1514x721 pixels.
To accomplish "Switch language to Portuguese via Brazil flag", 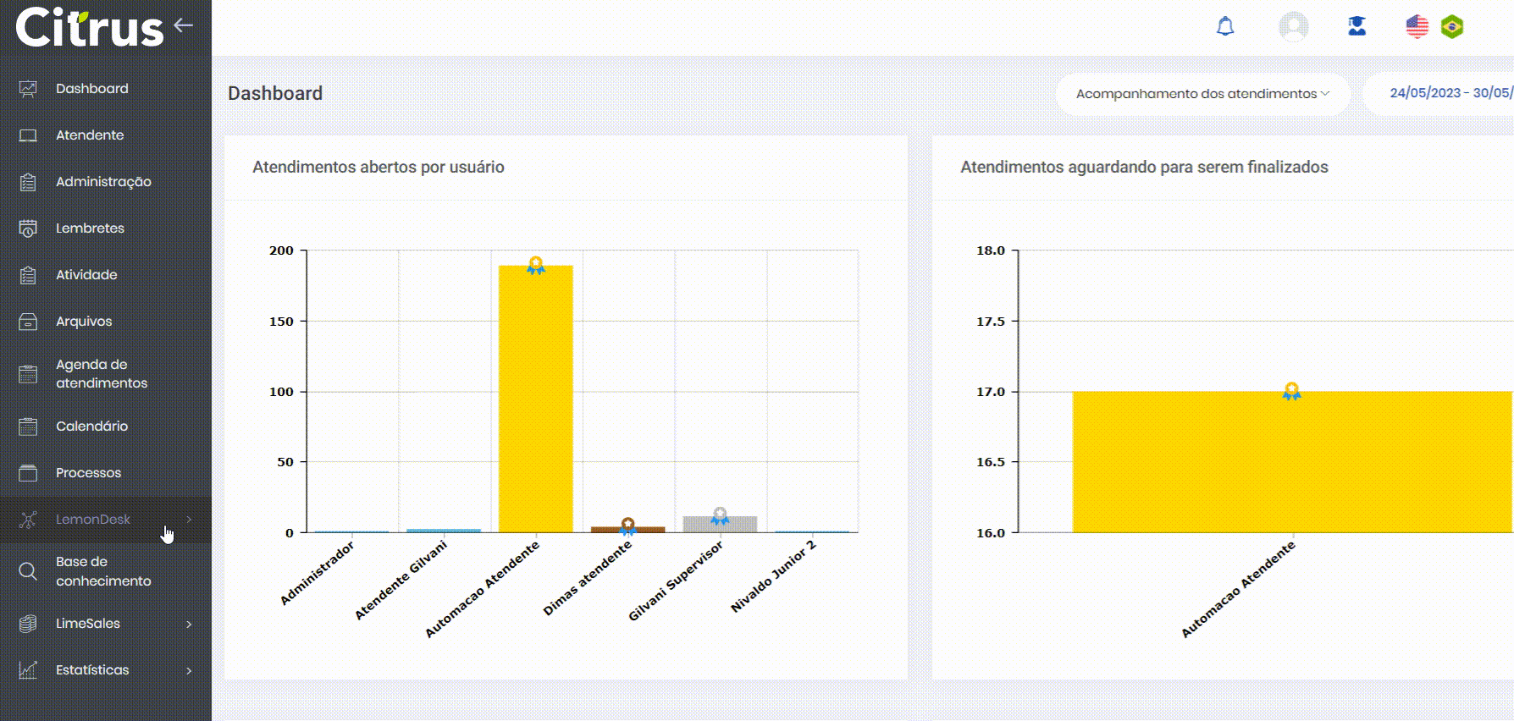I will tap(1452, 27).
